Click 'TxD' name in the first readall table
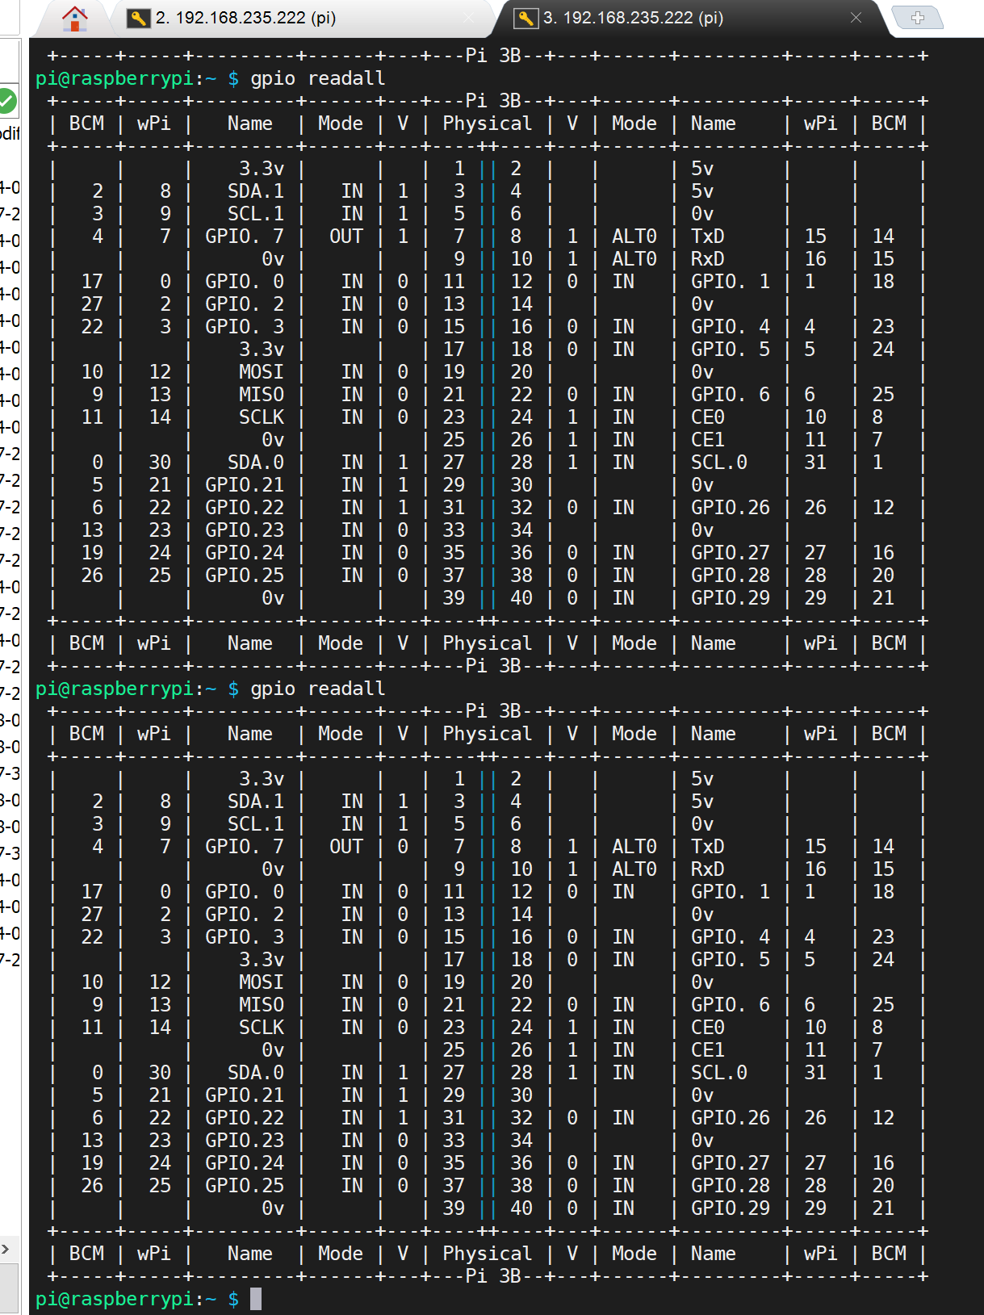The height and width of the screenshot is (1315, 984). point(708,237)
